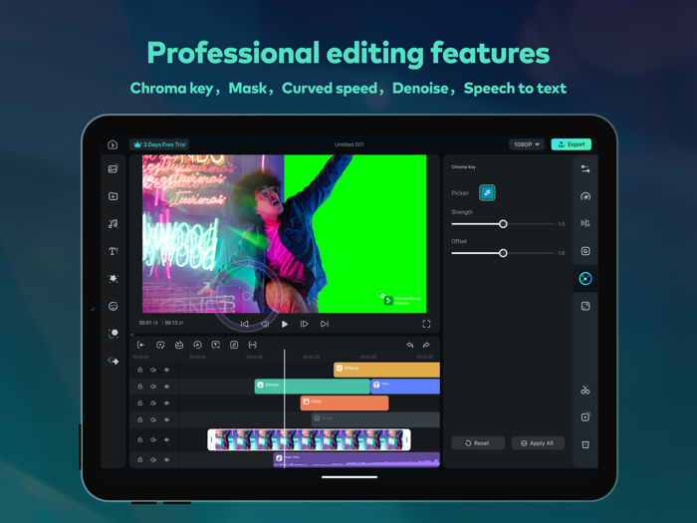Play the video preview
697x523 pixels.
pos(285,324)
